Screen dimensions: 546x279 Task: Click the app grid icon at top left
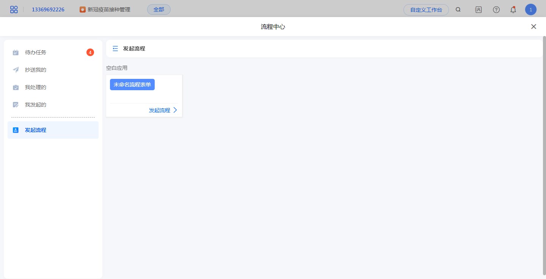tap(14, 10)
